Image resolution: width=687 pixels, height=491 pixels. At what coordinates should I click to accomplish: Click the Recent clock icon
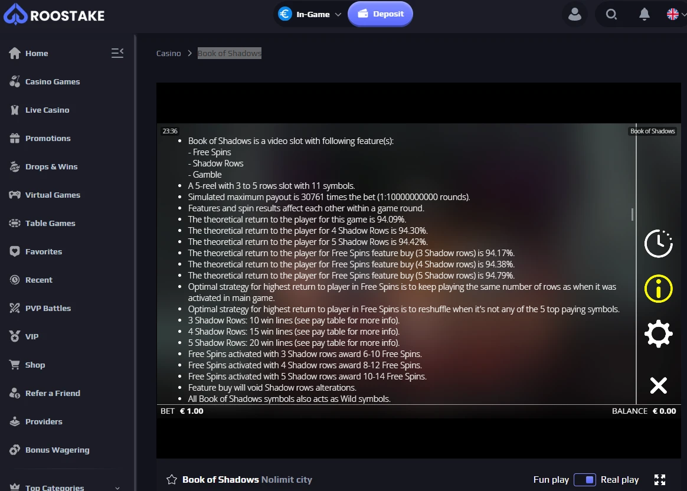coord(14,280)
